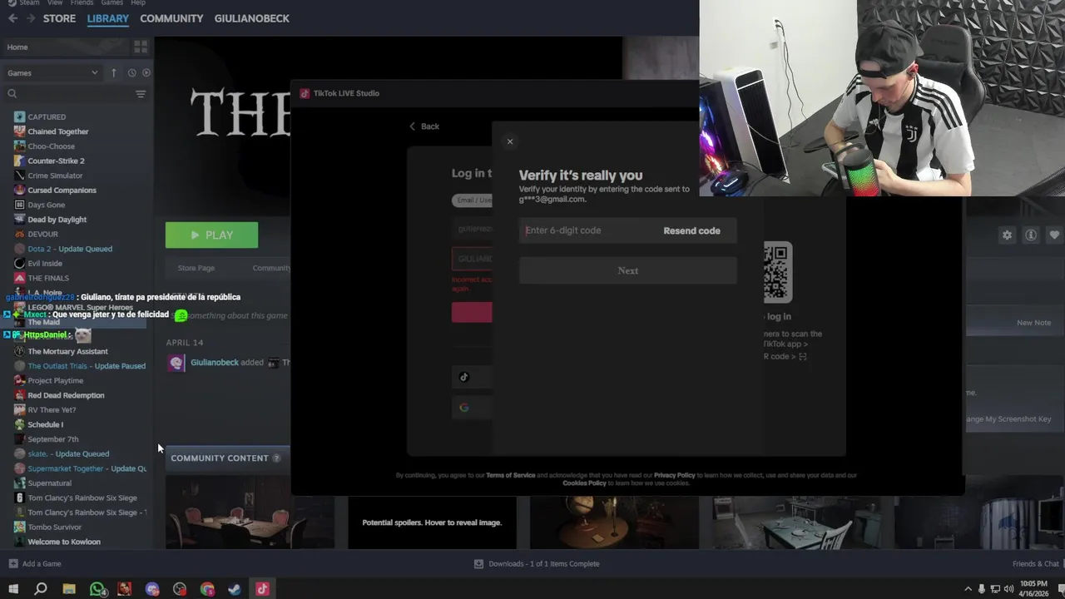
Task: Close the Verify it's really you dialog
Action: pos(510,141)
